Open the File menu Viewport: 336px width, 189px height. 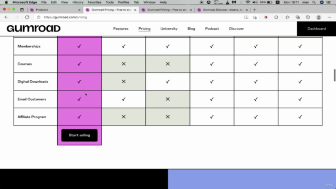[44, 2]
